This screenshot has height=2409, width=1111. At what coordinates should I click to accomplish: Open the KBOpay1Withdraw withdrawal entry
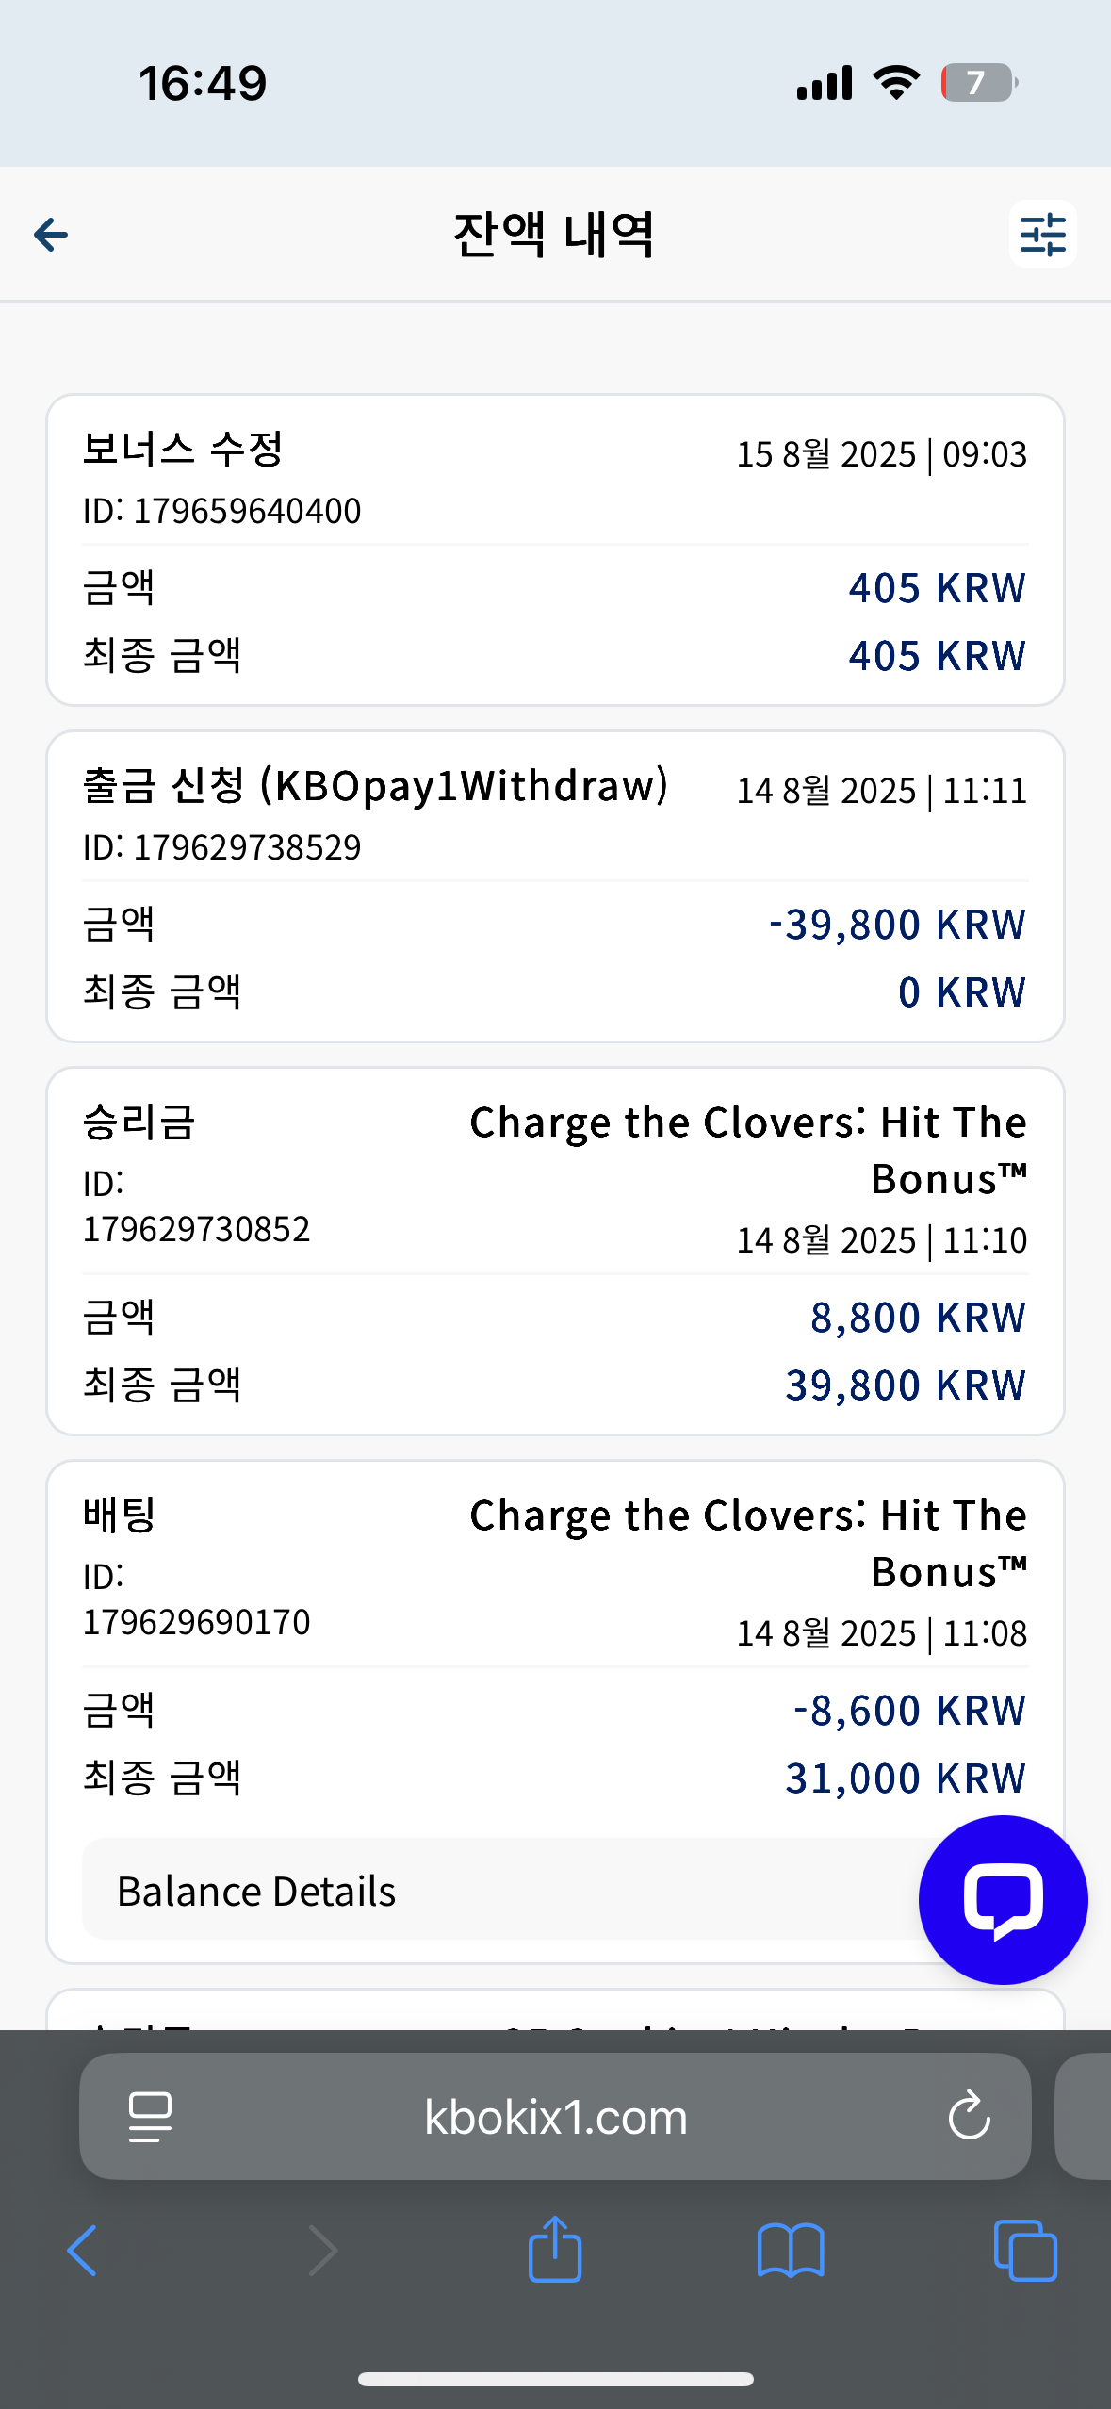555,887
